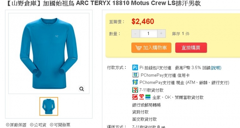Click the Hi-Life heart logo icon
The width and height of the screenshot is (240, 128).
(141, 97)
